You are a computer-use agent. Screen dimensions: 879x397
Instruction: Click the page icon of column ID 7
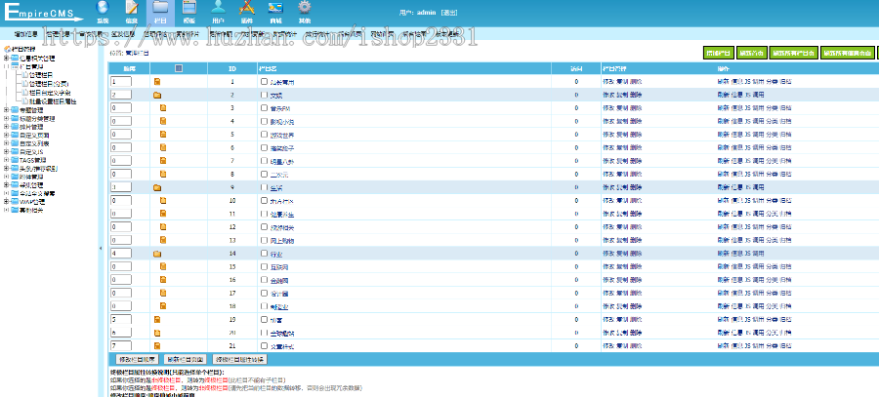point(163,161)
